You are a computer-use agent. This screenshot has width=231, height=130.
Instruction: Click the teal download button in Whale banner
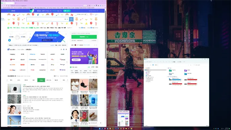coord(67,11)
